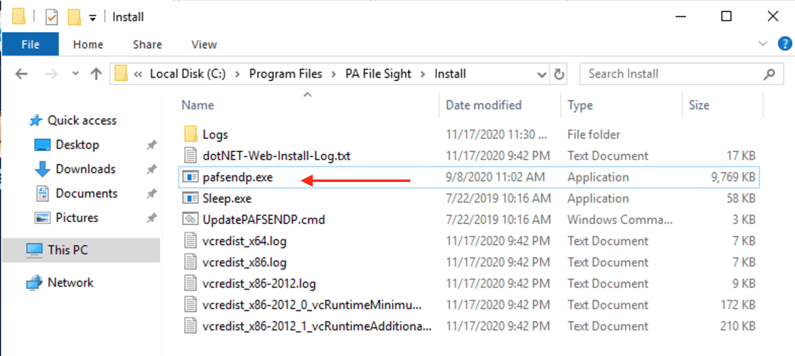
Task: Click PA File Sight breadcrumb
Action: tap(378, 74)
